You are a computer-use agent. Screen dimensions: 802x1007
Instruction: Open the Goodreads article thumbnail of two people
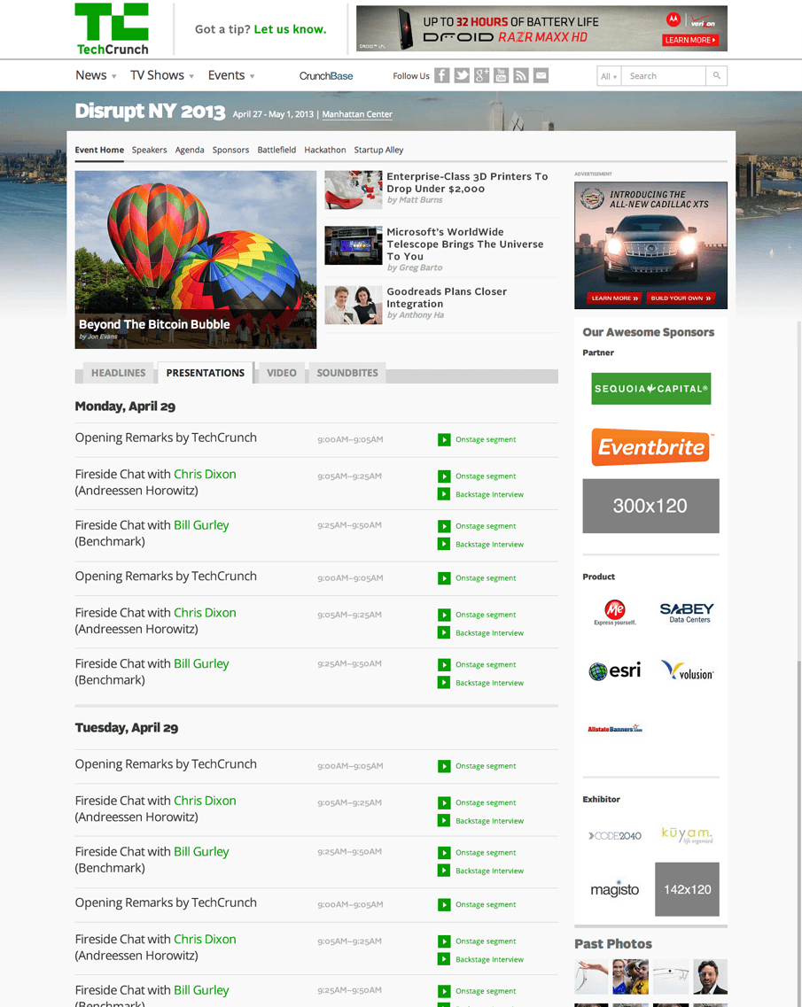(354, 305)
